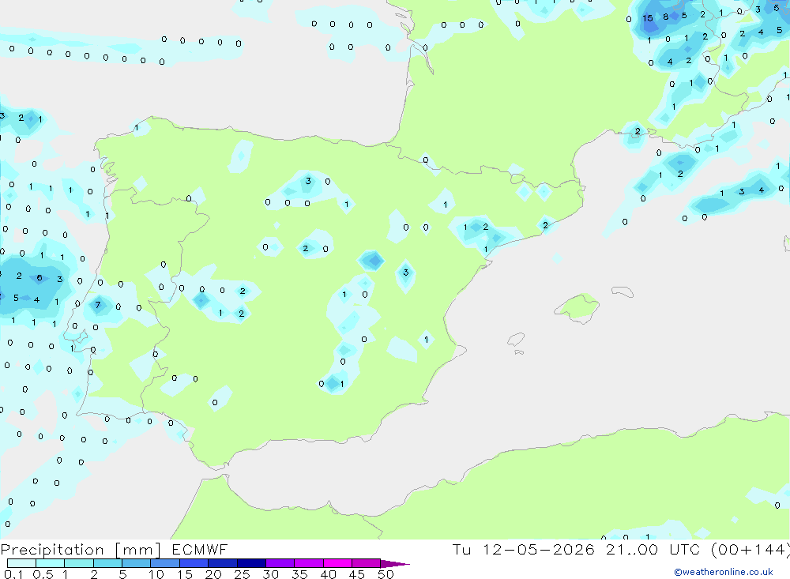Viewport: 790px width, 579px height.
Task: Click the '7' precipitation value near Portugal coast
Action: click(x=98, y=304)
